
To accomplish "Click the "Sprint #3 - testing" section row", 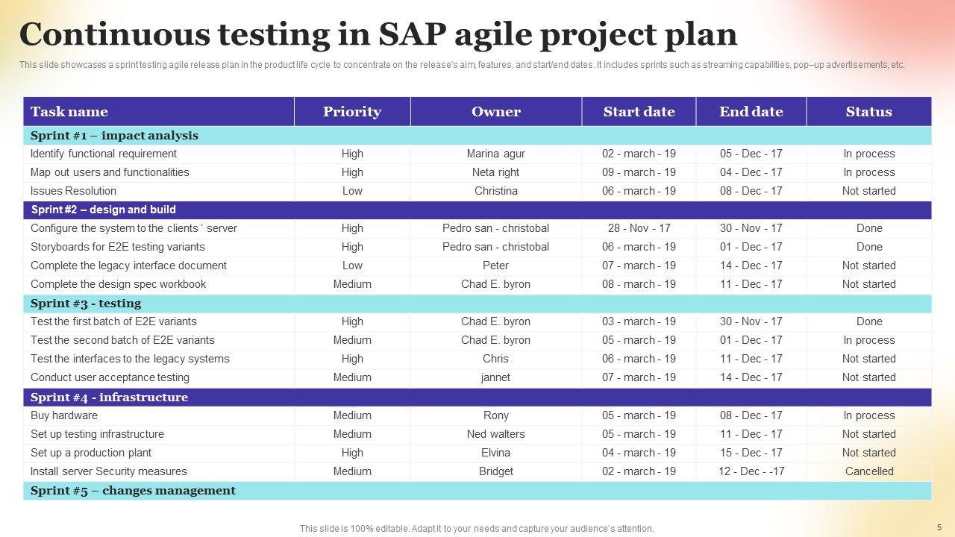I will (86, 304).
